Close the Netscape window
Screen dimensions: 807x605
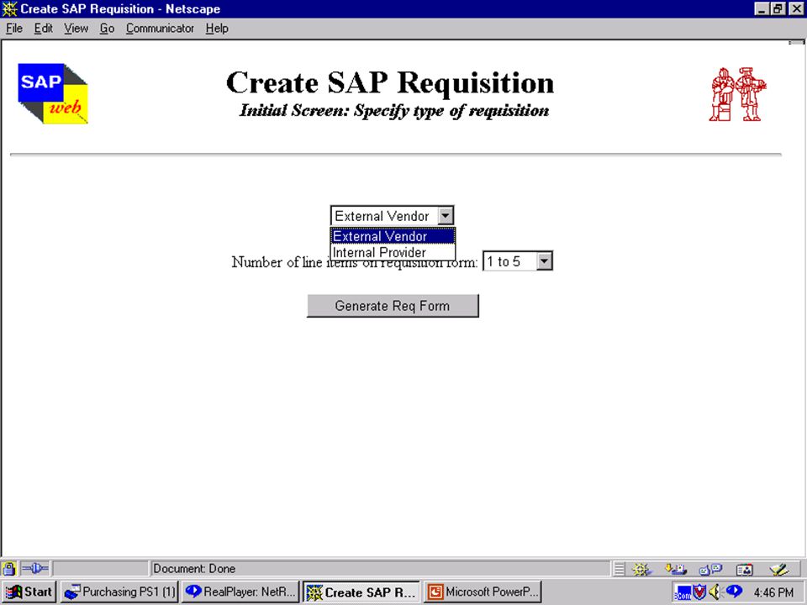click(x=796, y=9)
